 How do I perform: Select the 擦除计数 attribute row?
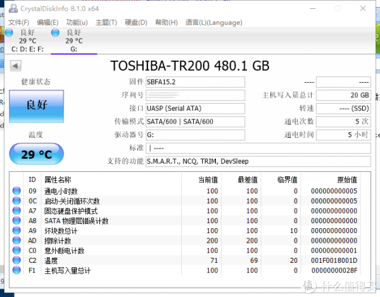tap(185, 240)
